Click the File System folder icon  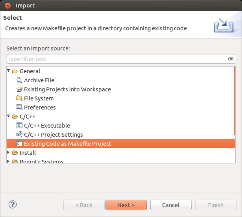pos(19,98)
